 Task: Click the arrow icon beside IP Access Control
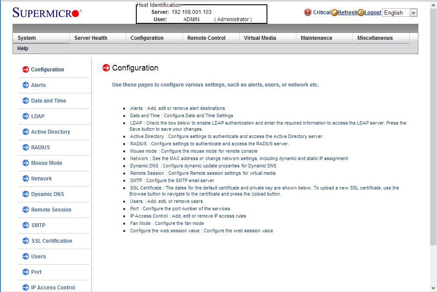point(26,288)
